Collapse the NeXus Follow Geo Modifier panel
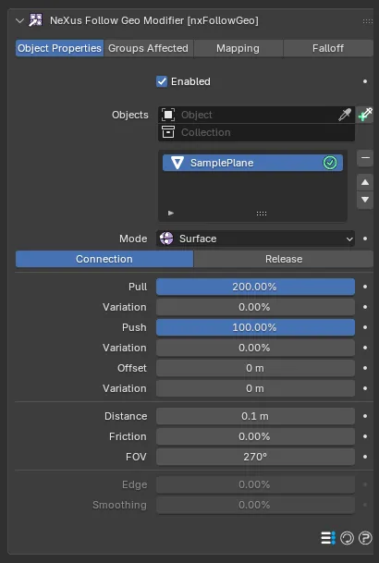 pos(20,21)
